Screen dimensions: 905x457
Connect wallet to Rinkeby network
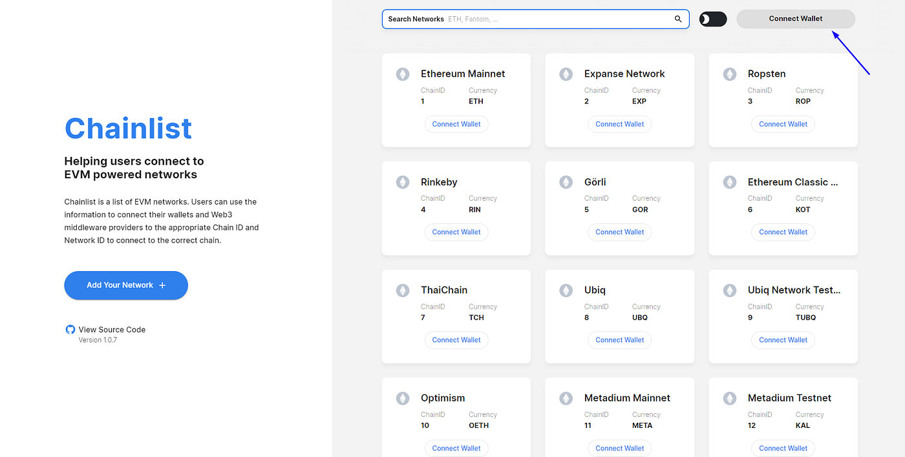point(456,232)
